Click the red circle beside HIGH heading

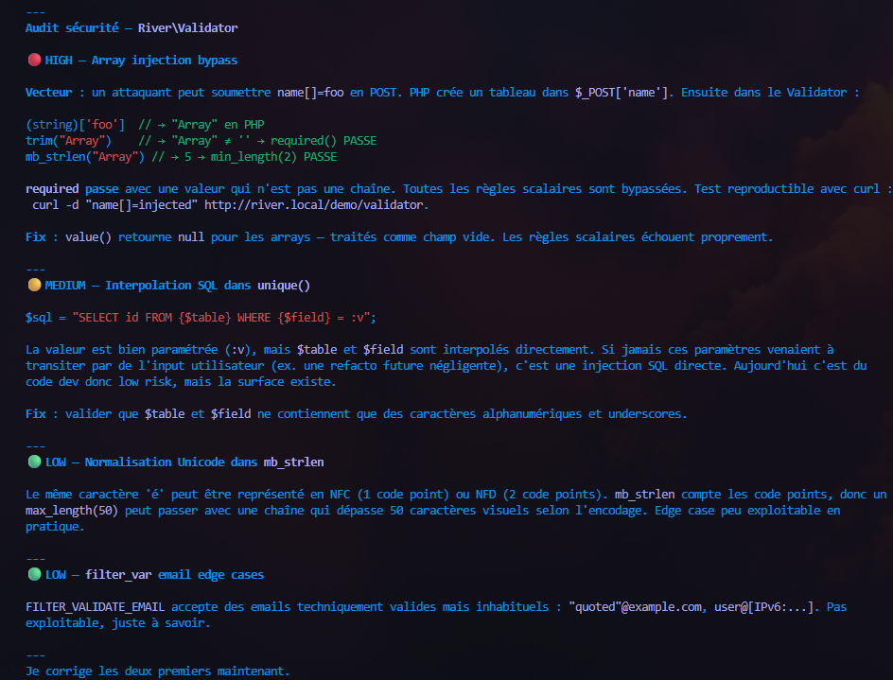coord(34,61)
